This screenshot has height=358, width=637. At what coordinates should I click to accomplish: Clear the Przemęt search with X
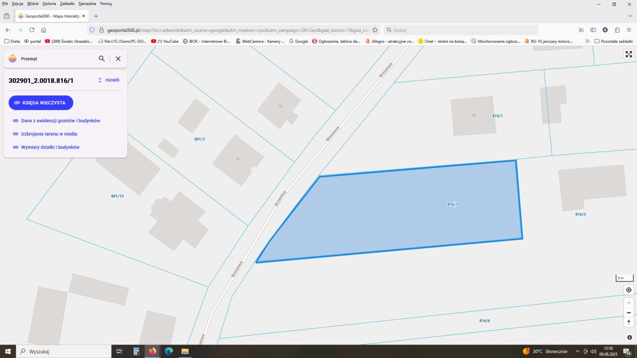point(118,59)
